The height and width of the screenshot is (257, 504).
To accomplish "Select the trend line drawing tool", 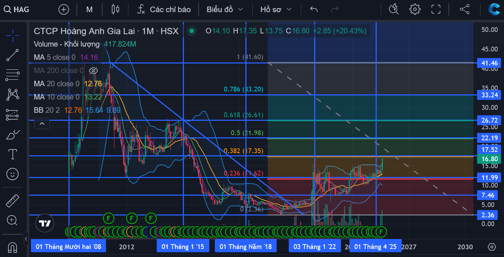I will pos(13,55).
